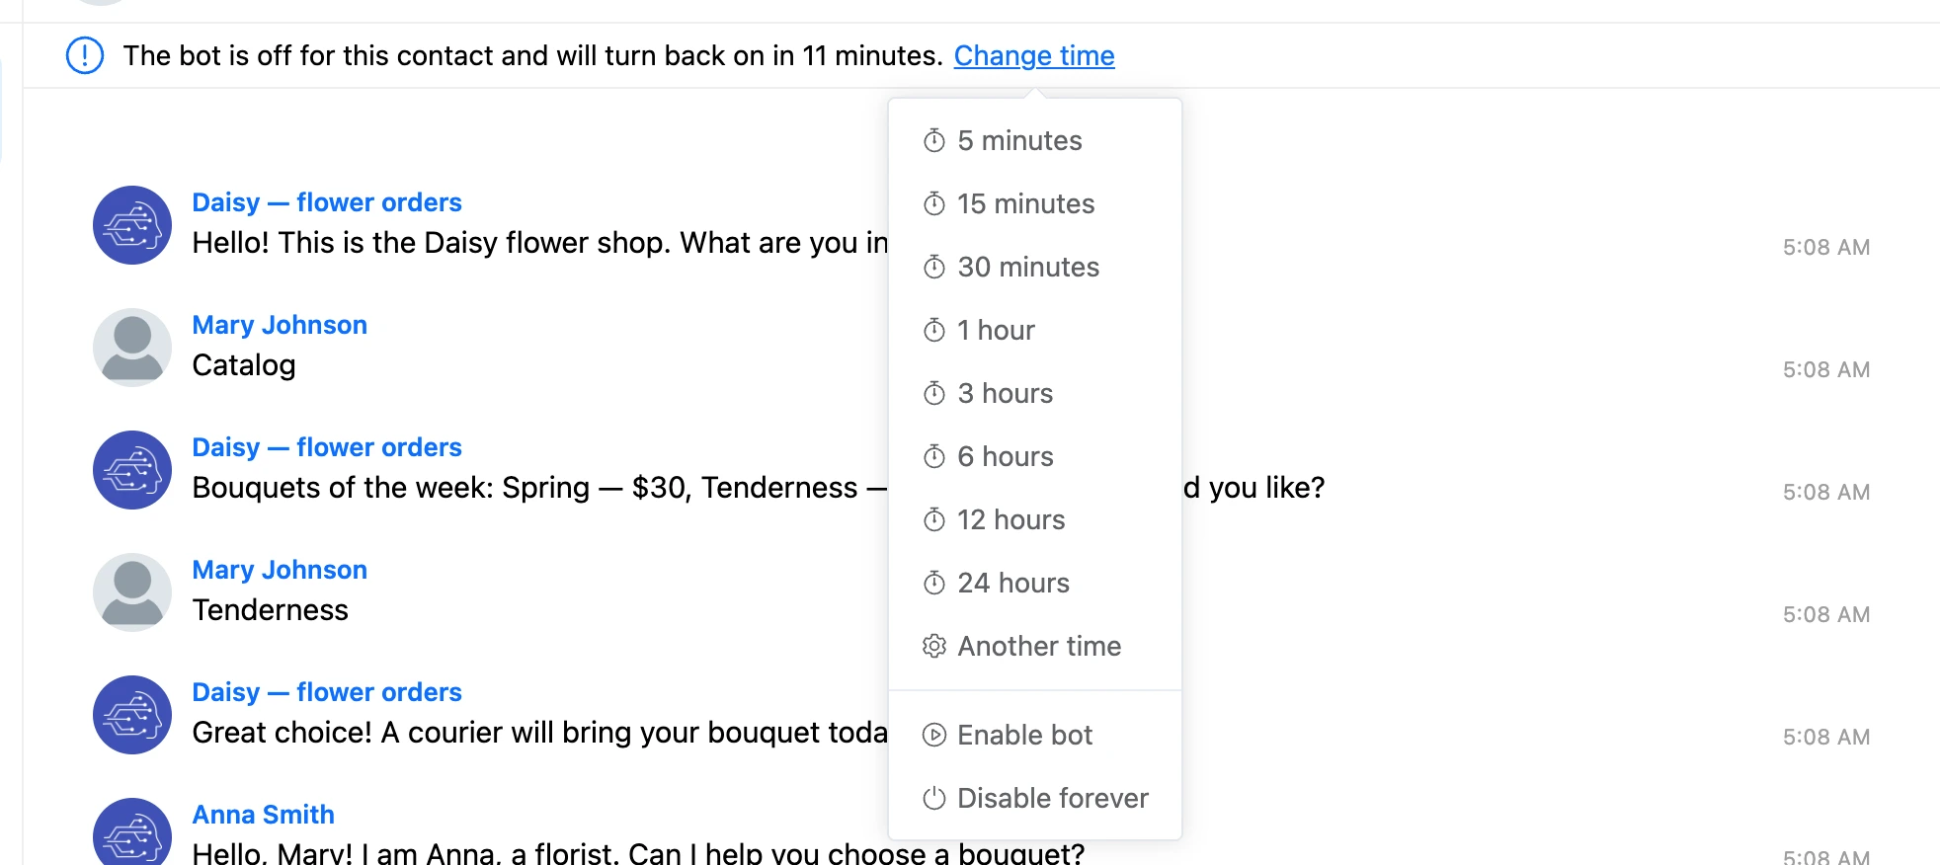Click the avatar beside Anna Smith's message
The image size is (1940, 865).
click(x=132, y=831)
